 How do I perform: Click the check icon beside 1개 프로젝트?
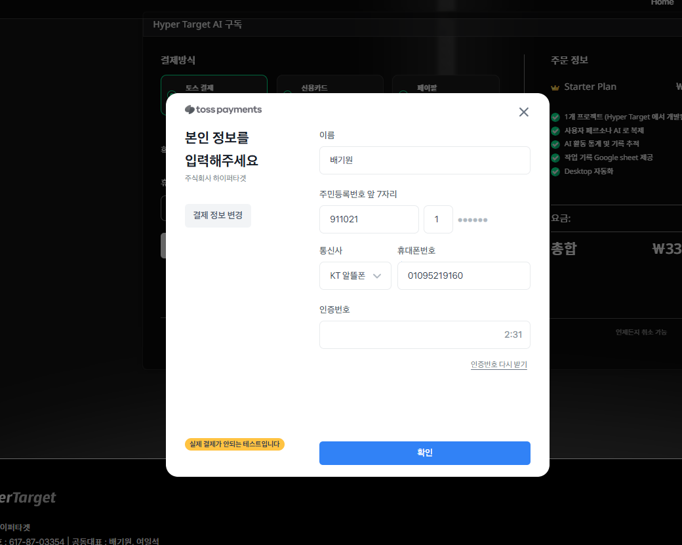click(555, 117)
